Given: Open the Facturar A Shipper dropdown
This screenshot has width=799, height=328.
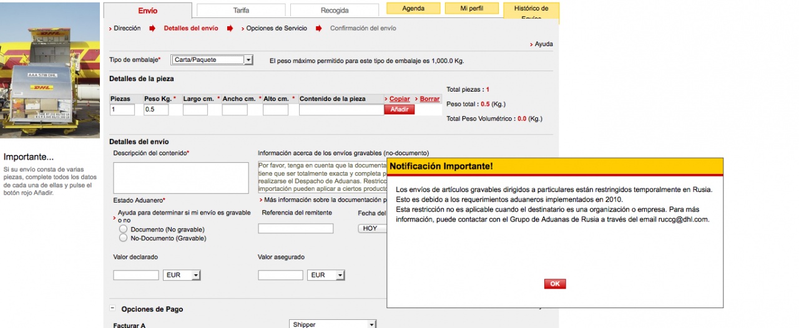Looking at the screenshot, I should (333, 324).
